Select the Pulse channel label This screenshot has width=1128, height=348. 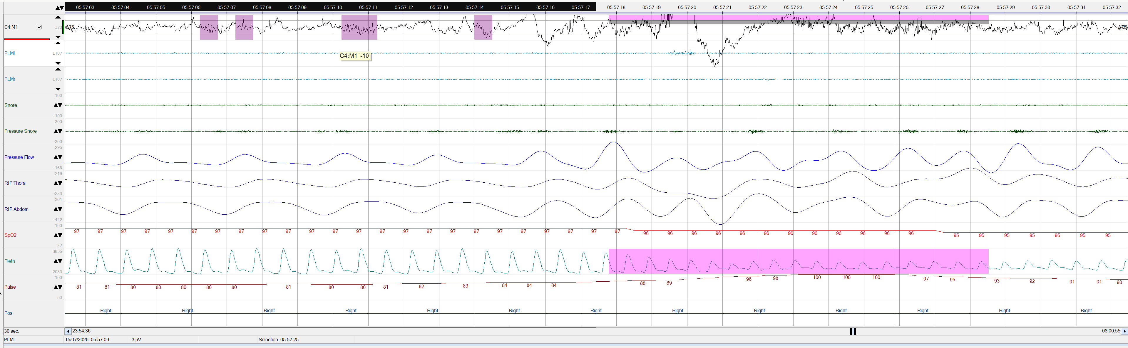click(x=10, y=287)
